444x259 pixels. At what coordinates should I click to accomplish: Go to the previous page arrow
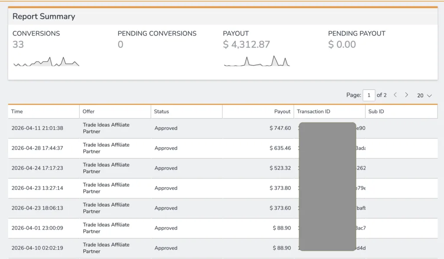click(395, 95)
